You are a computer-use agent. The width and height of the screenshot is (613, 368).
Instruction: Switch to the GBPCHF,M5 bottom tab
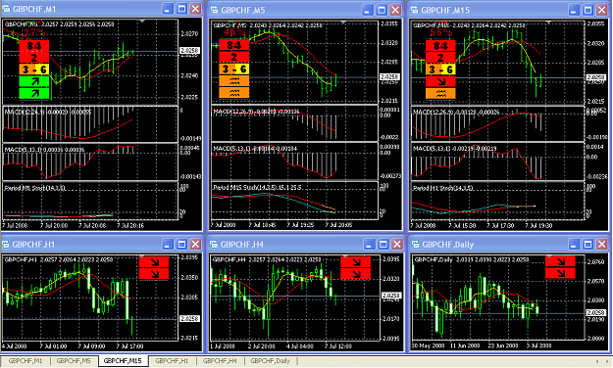pyautogui.click(x=74, y=361)
